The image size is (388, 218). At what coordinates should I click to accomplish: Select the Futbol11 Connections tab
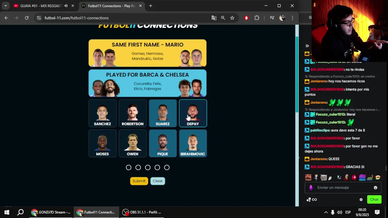(x=111, y=6)
